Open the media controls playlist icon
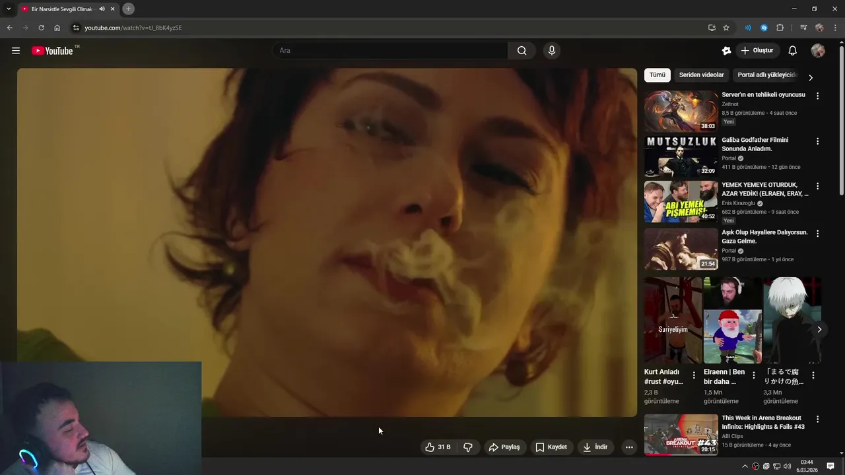This screenshot has height=475, width=845. pyautogui.click(x=803, y=28)
